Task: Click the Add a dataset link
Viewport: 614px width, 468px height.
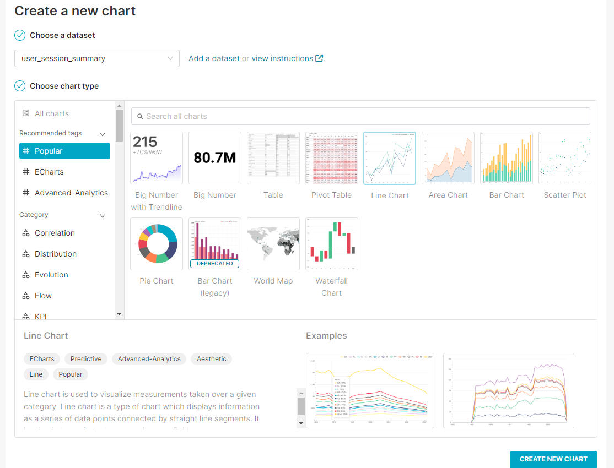Action: point(214,58)
